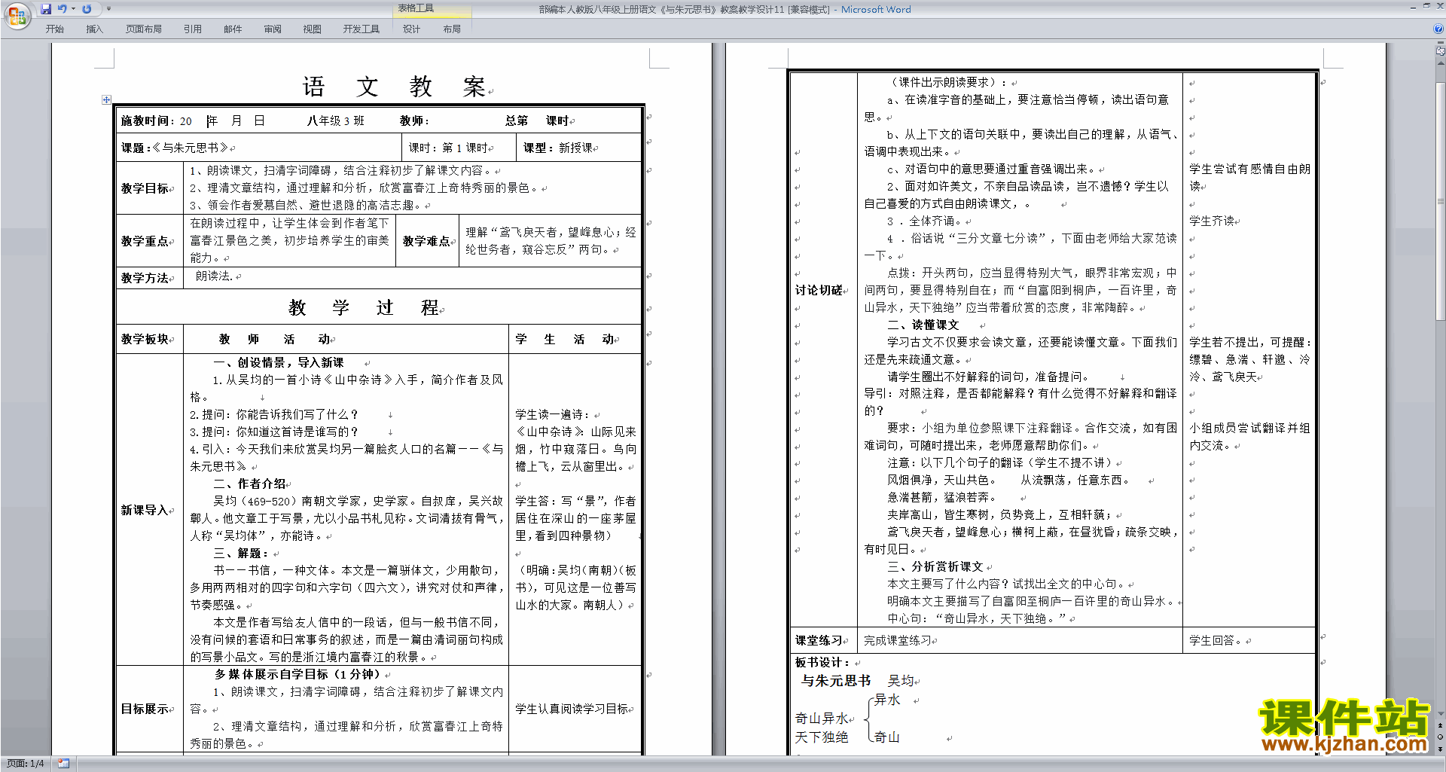Screen dimensions: 1446x772
Task: Click the Select Browse Object round button
Action: coord(1441,737)
